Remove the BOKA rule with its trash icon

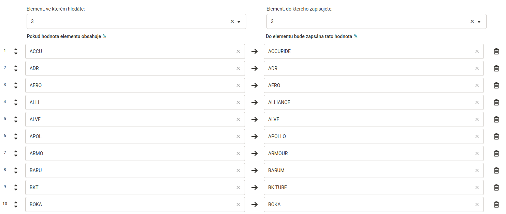(x=496, y=204)
